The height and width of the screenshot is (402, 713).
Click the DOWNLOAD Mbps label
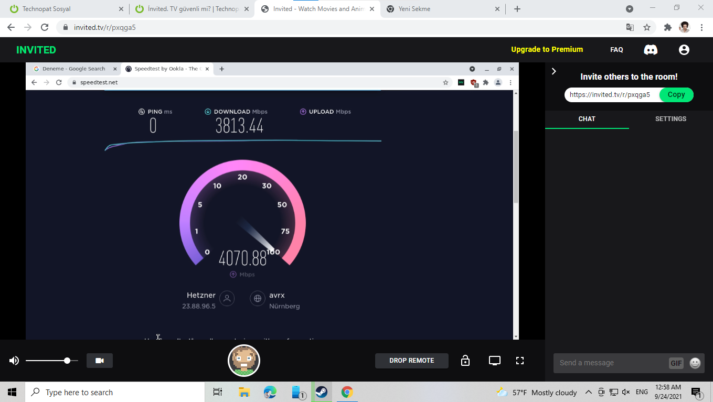tap(240, 112)
